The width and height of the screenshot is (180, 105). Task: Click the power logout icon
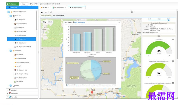point(31,4)
